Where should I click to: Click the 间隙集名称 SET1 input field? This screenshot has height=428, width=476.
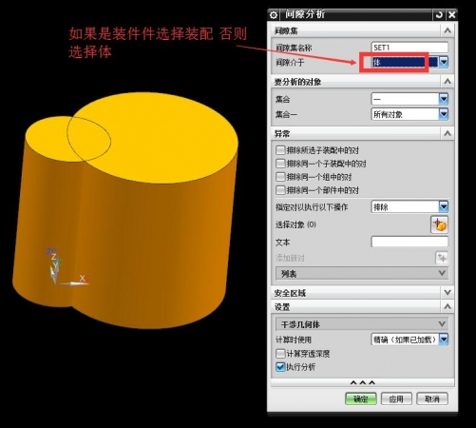(409, 48)
